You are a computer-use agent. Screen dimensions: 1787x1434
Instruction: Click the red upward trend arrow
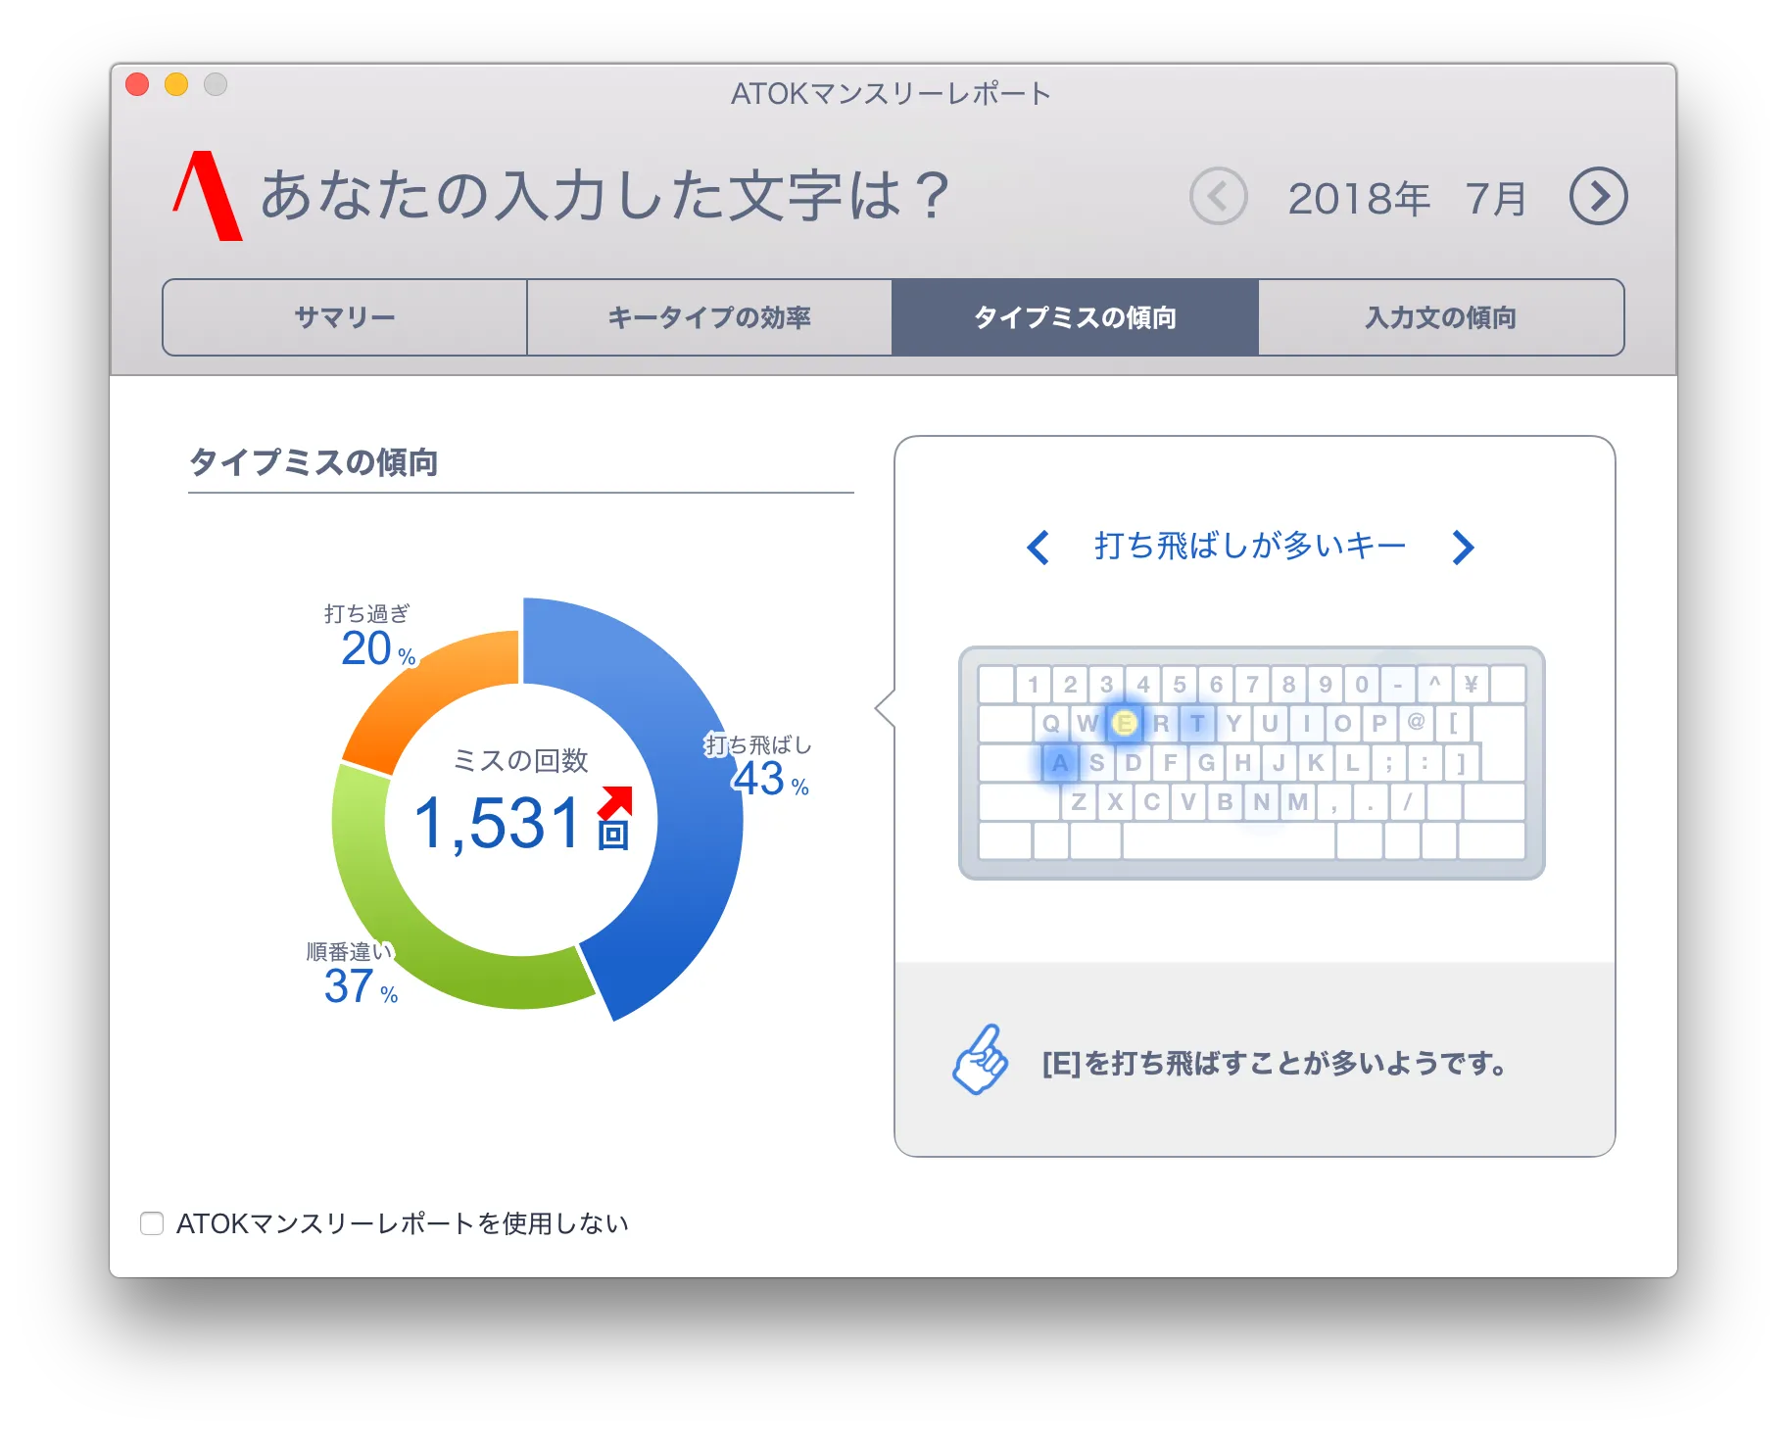[616, 801]
